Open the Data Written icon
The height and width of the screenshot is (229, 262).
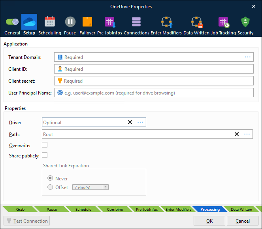197,22
